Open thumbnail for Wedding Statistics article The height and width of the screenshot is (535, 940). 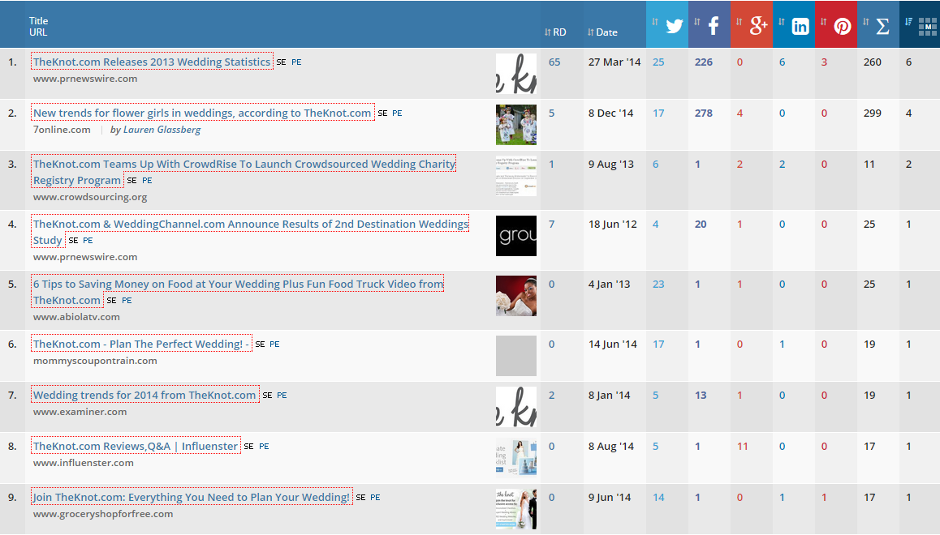516,74
